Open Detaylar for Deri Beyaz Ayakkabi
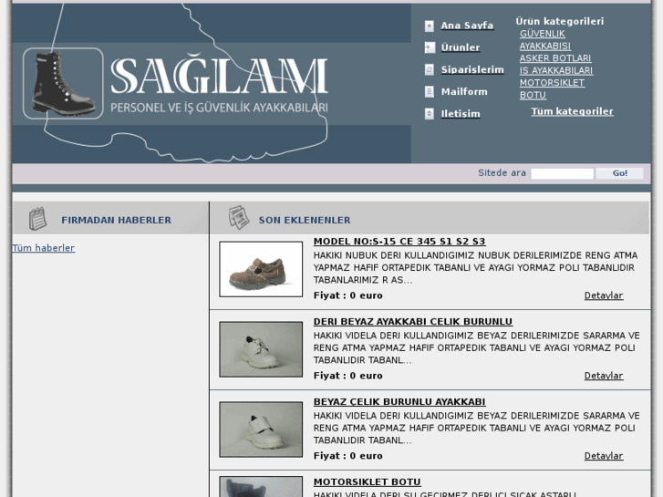This screenshot has width=663, height=497. pos(604,376)
